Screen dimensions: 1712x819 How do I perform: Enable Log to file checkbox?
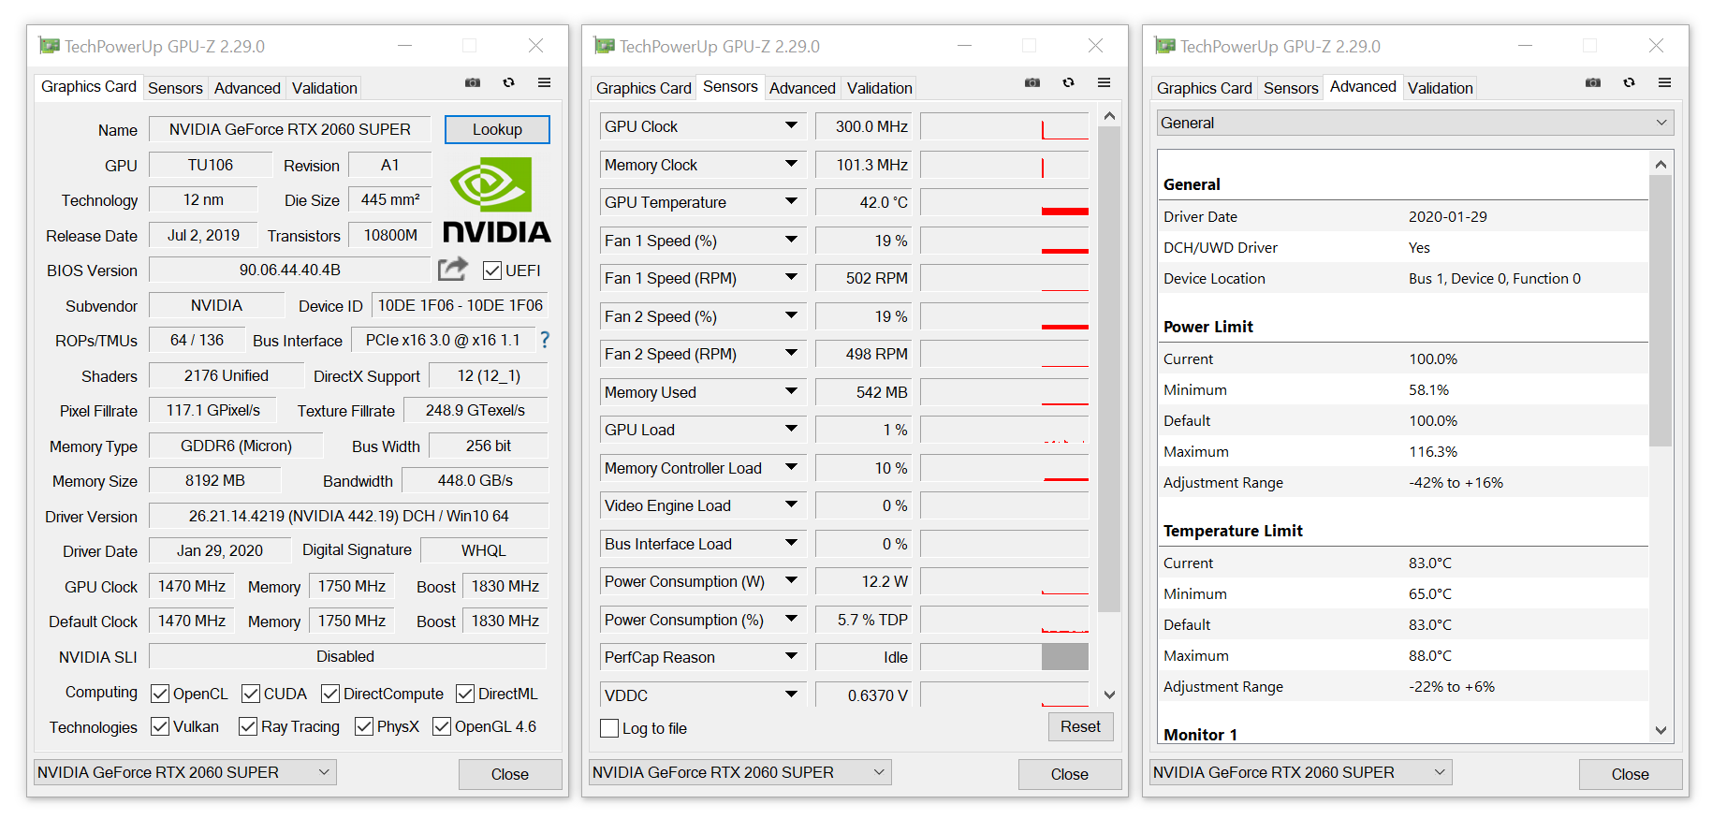click(609, 728)
